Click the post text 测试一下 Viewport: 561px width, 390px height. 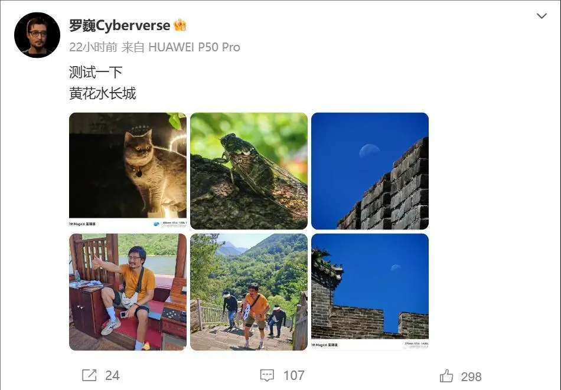click(96, 72)
